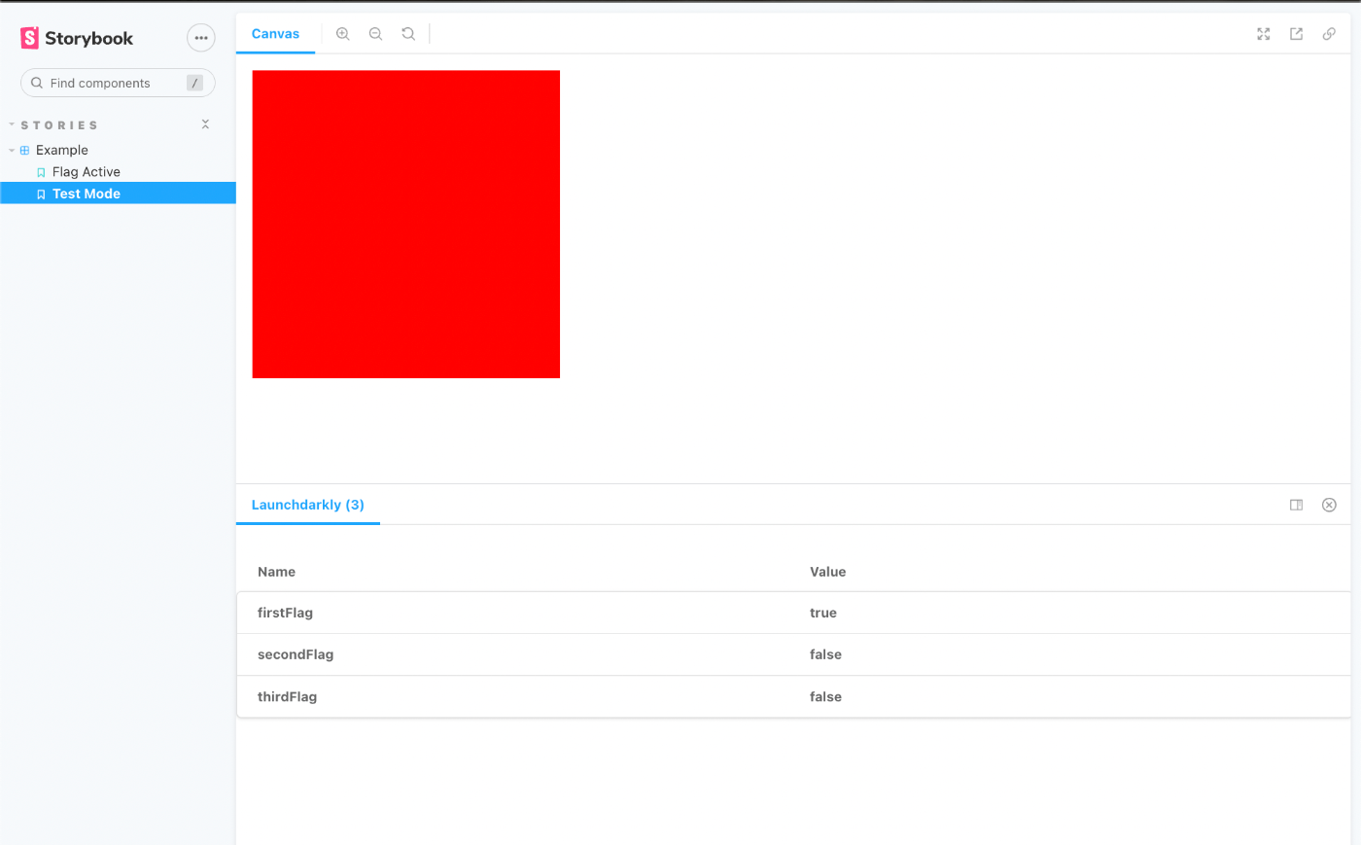Focus the Find components search field
Viewport: 1361px width, 845px height.
click(118, 83)
